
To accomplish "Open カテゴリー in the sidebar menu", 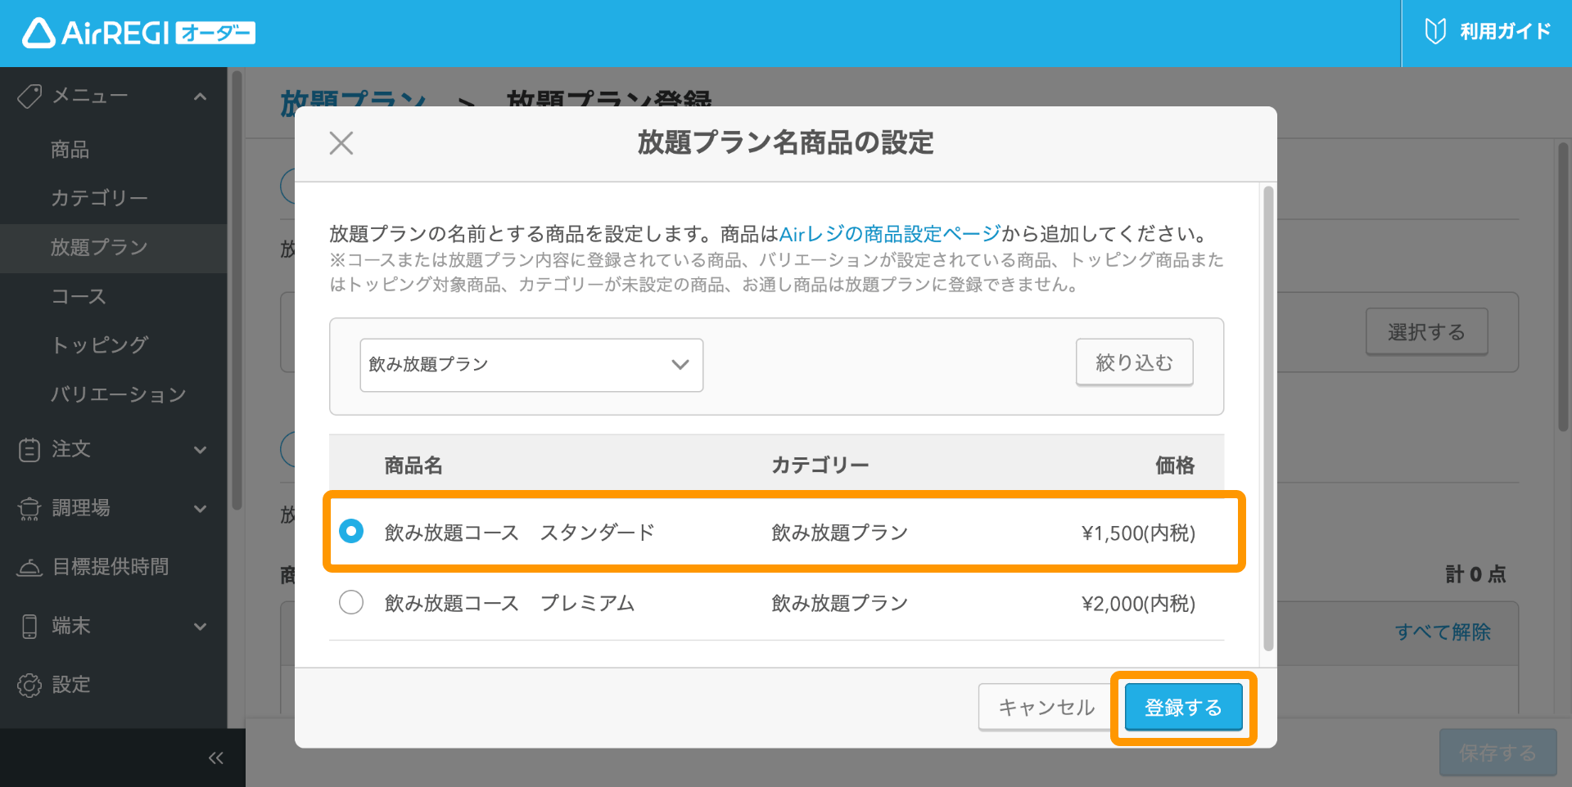I will (99, 198).
